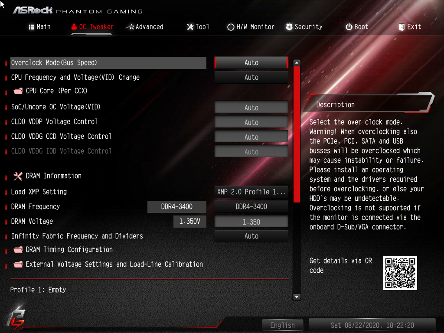
Task: Click the Security shield icon
Action: click(289, 27)
